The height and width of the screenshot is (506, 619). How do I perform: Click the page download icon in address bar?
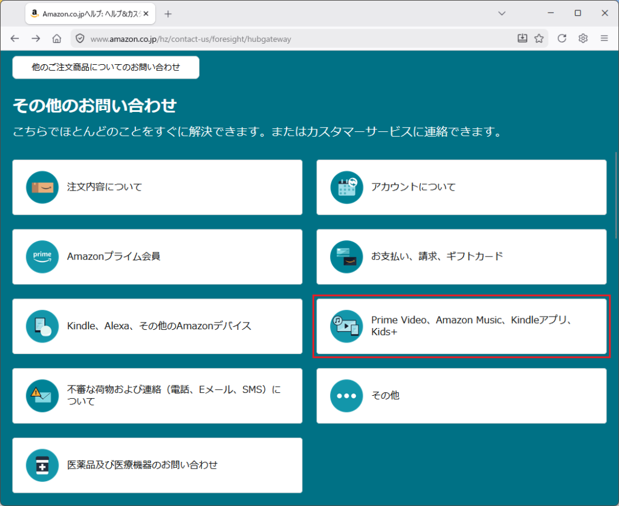(522, 38)
